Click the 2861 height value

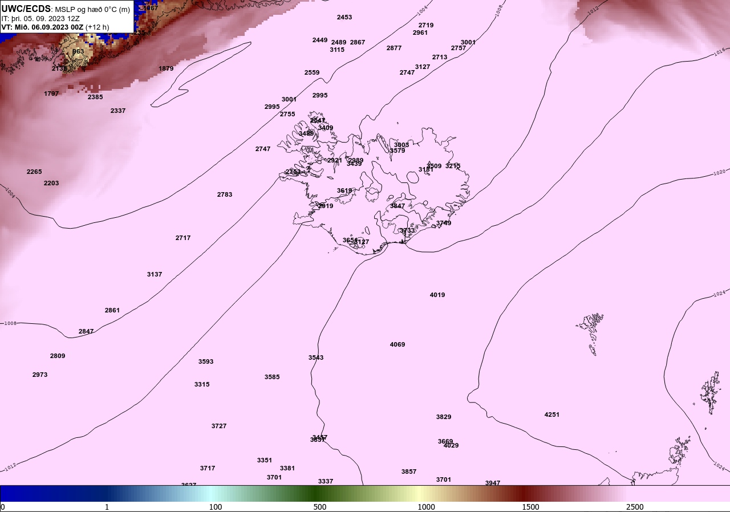112,310
